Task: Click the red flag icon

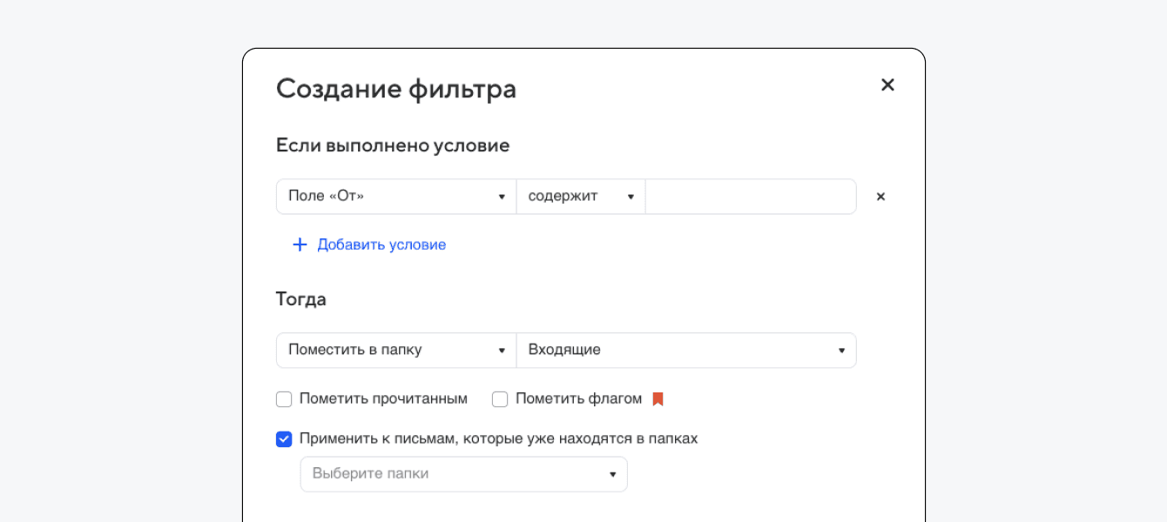Action: tap(658, 399)
